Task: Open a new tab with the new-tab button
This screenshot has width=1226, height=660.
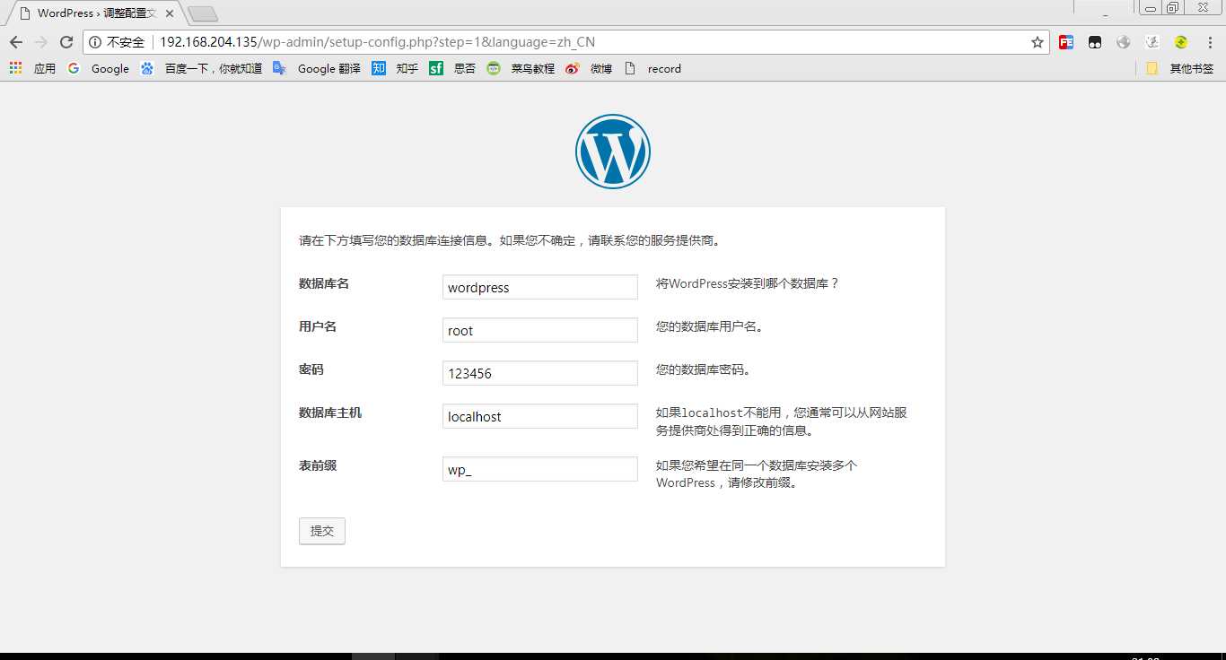Action: click(x=203, y=14)
